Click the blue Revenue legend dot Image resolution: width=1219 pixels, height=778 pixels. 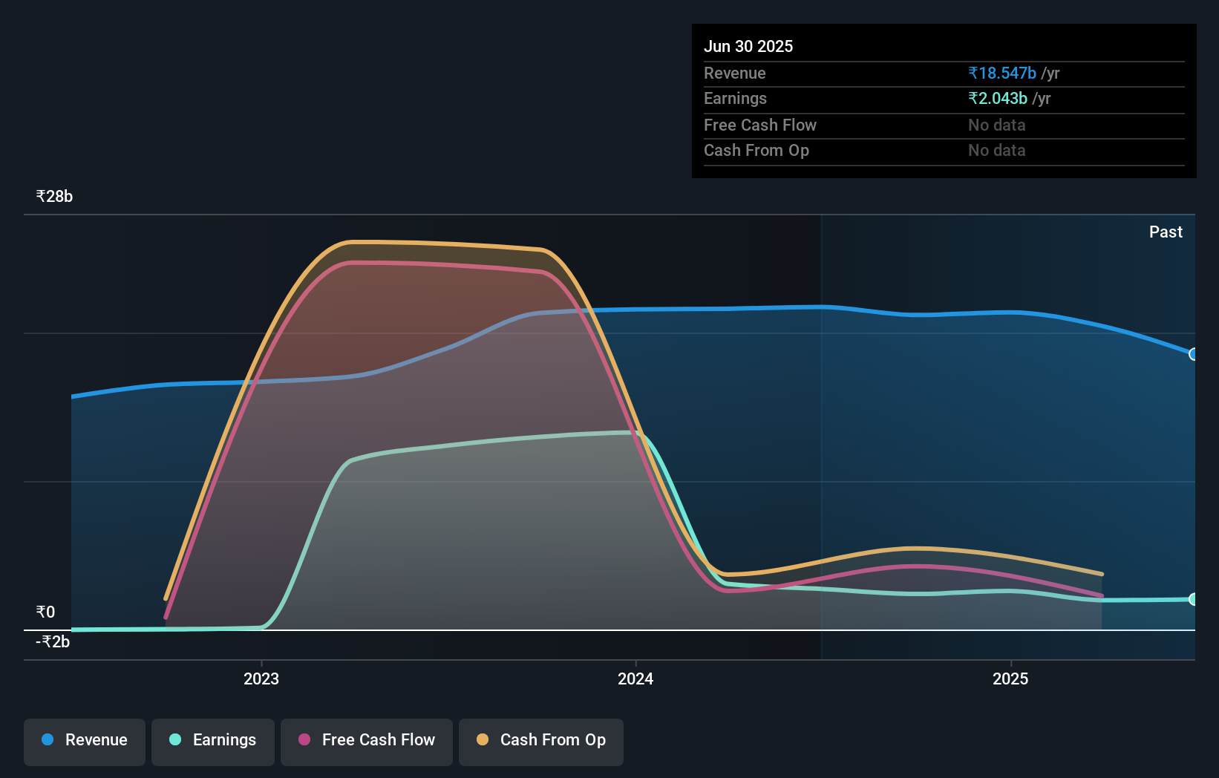tap(48, 739)
